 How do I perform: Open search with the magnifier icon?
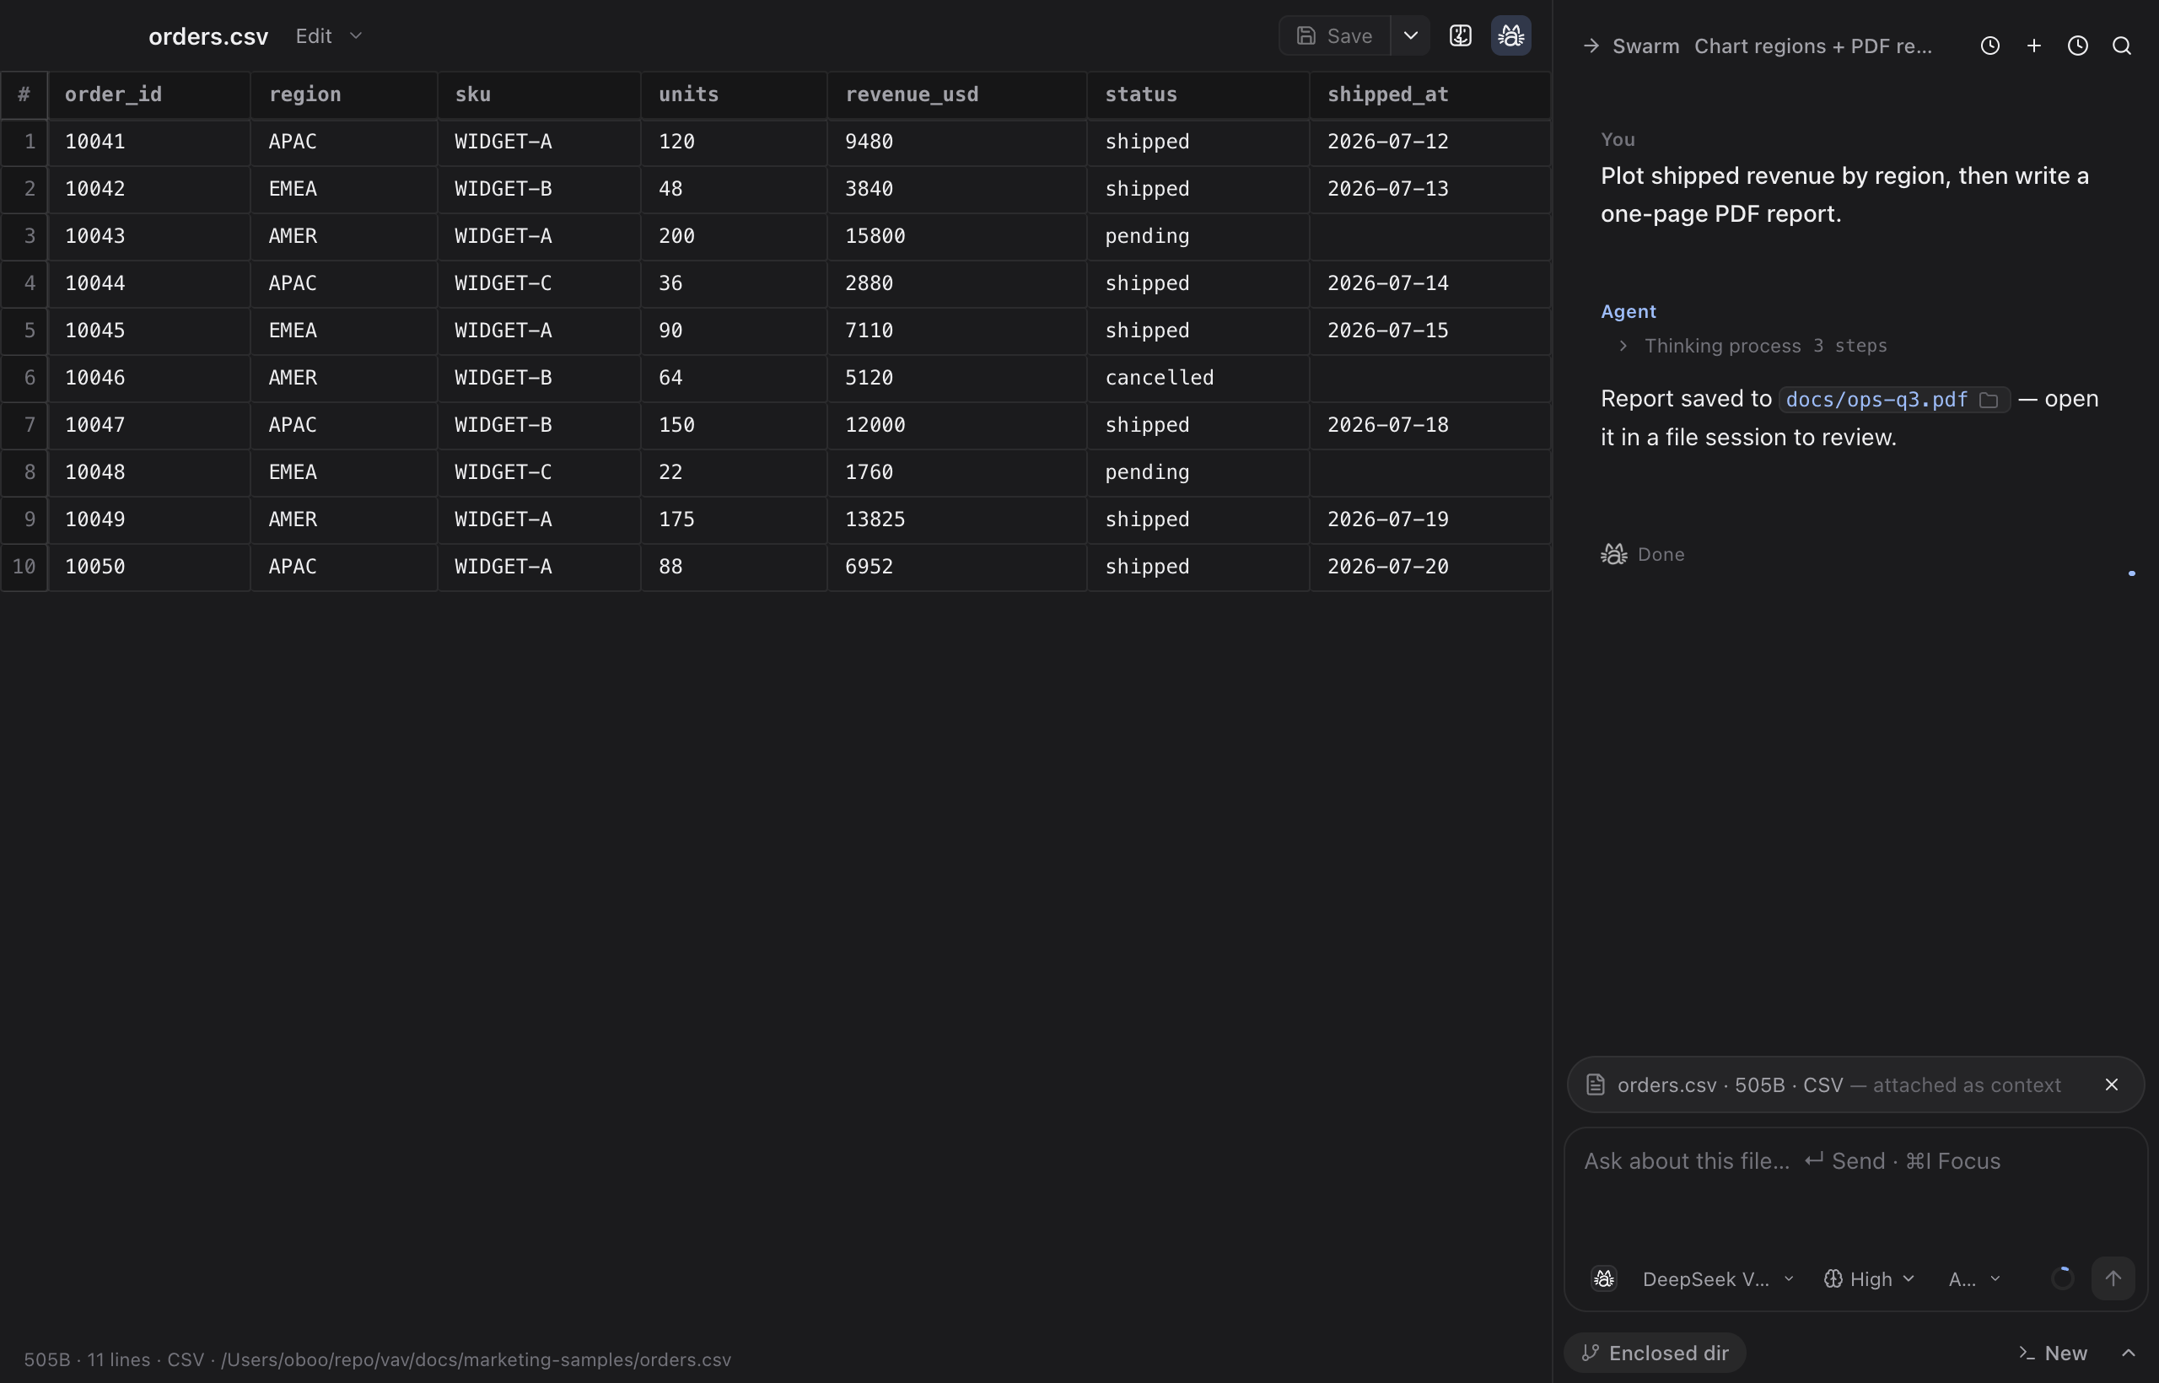[2122, 46]
